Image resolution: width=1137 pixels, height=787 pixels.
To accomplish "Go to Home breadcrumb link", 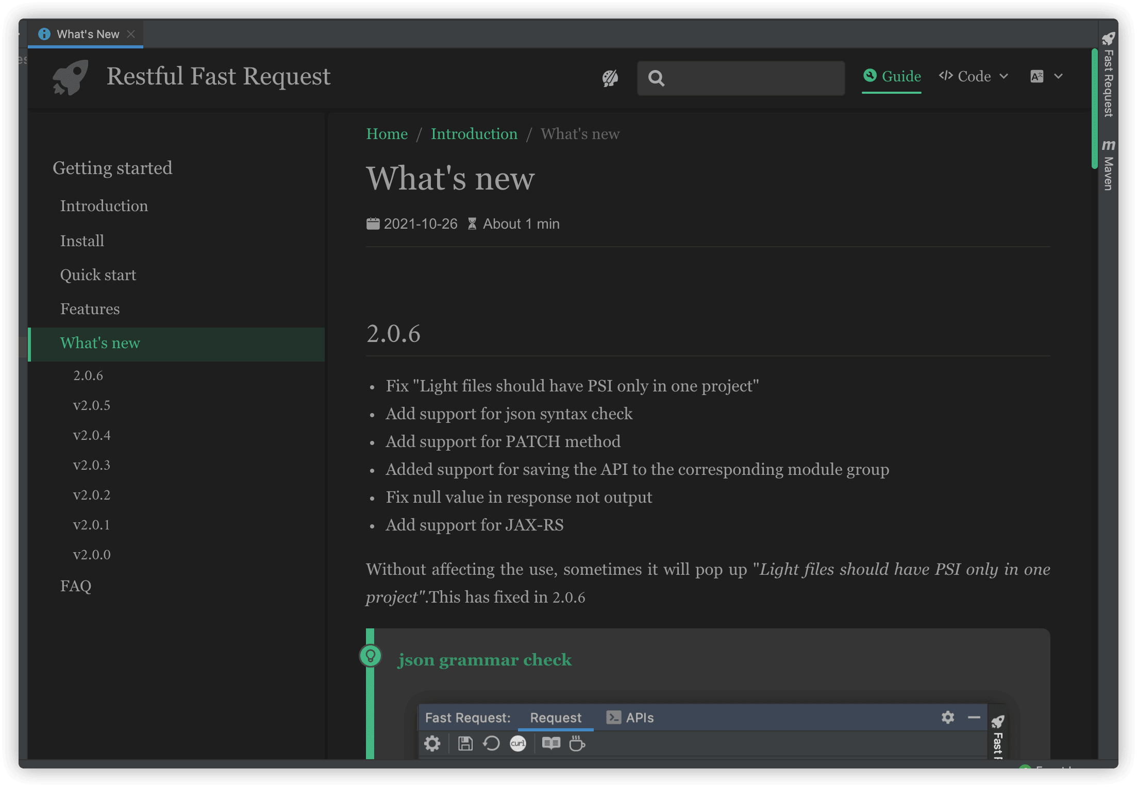I will 387,134.
